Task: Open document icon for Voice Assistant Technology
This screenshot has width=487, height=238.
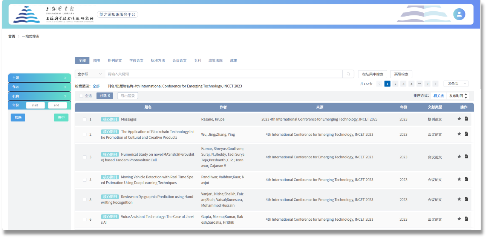Action: 466,219
